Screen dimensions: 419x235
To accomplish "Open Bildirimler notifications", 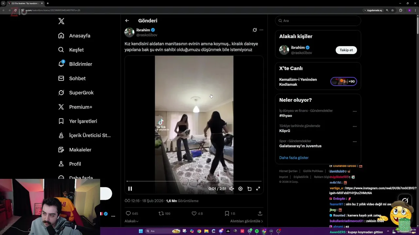I will click(75, 64).
